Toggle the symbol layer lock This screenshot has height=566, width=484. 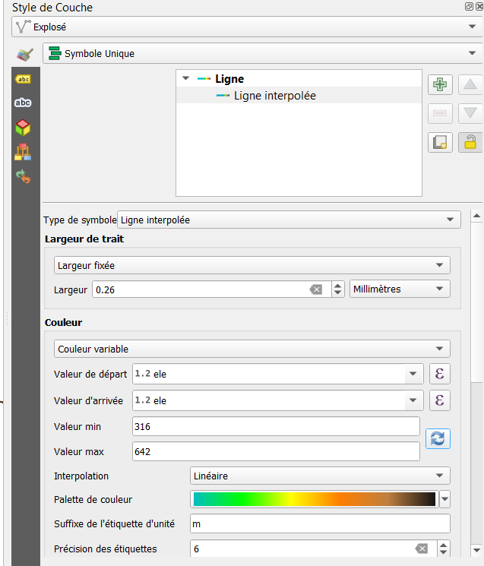(470, 142)
